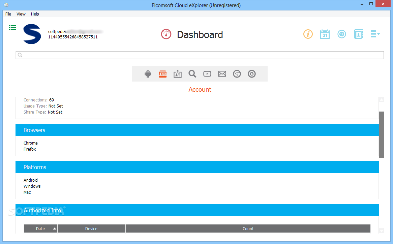Click the Connections: 69 value

tap(51, 100)
